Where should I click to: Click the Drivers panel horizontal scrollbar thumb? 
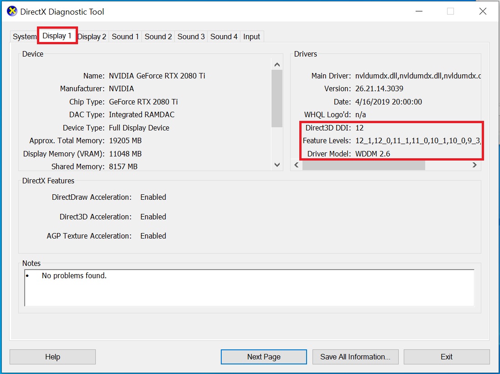point(364,165)
